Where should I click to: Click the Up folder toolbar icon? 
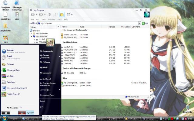click(49, 15)
